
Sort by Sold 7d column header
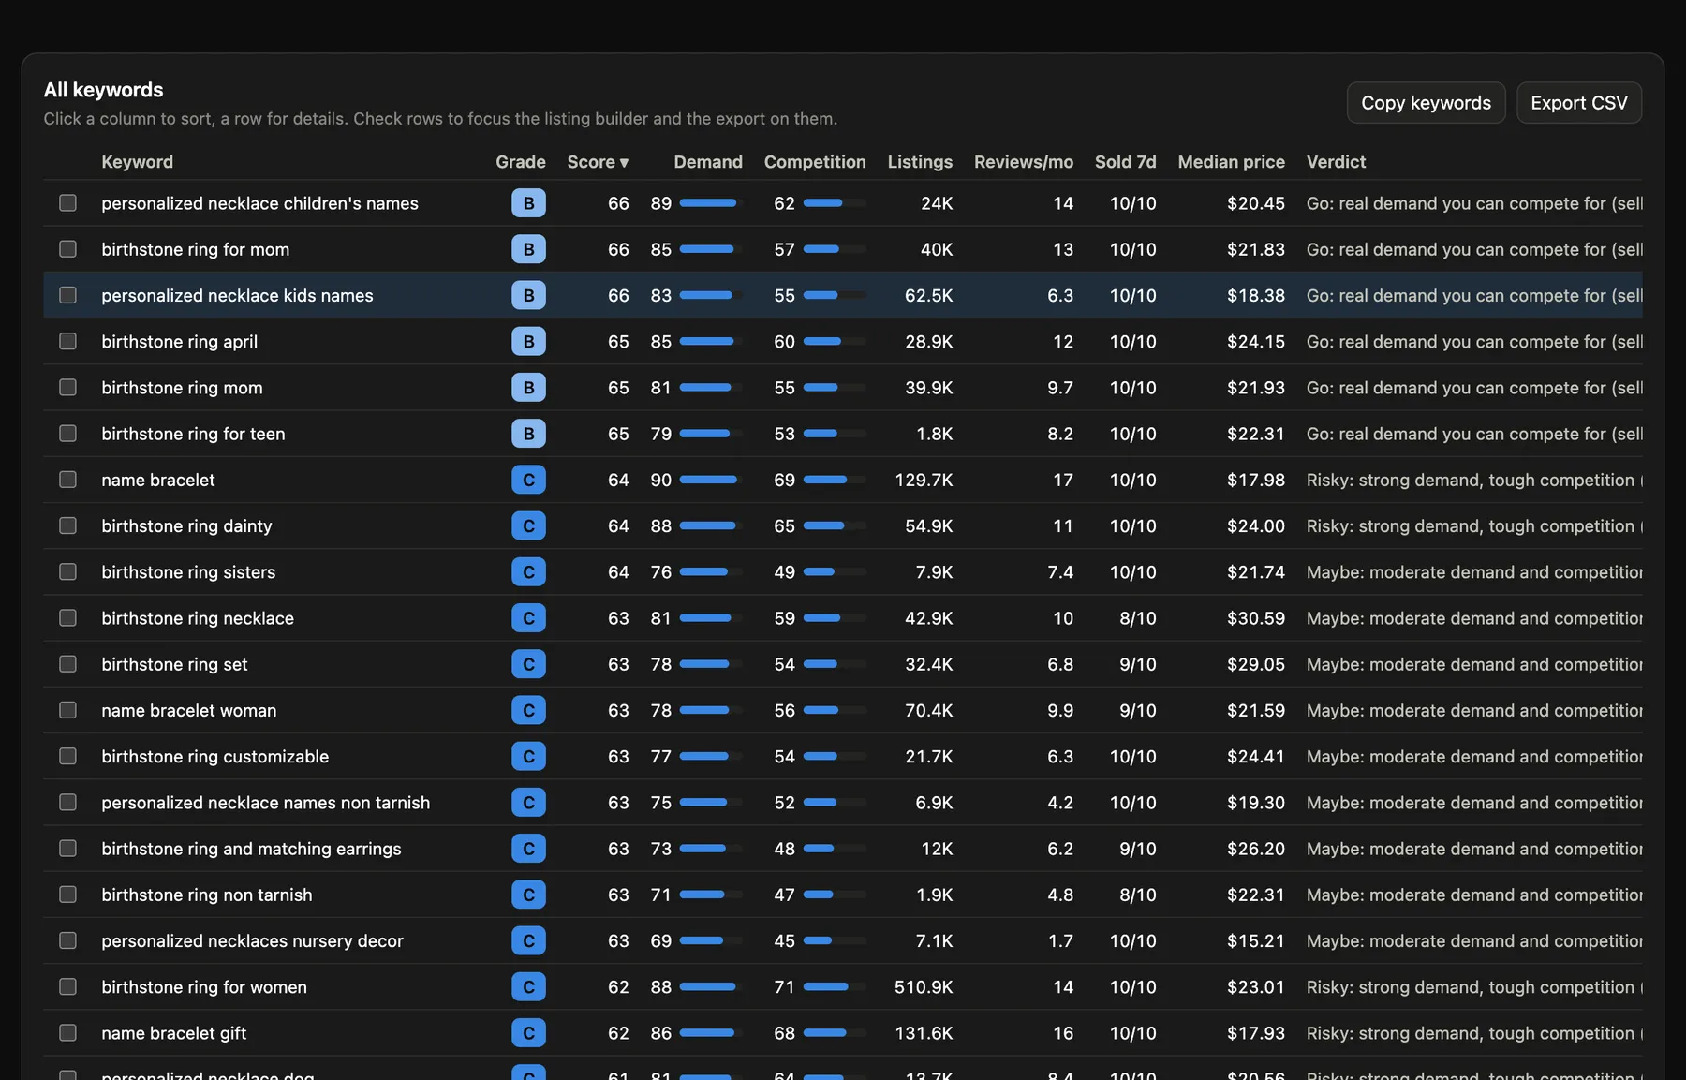pyautogui.click(x=1125, y=162)
